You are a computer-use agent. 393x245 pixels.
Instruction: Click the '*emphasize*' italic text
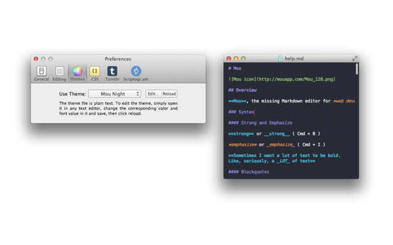[x=243, y=144]
